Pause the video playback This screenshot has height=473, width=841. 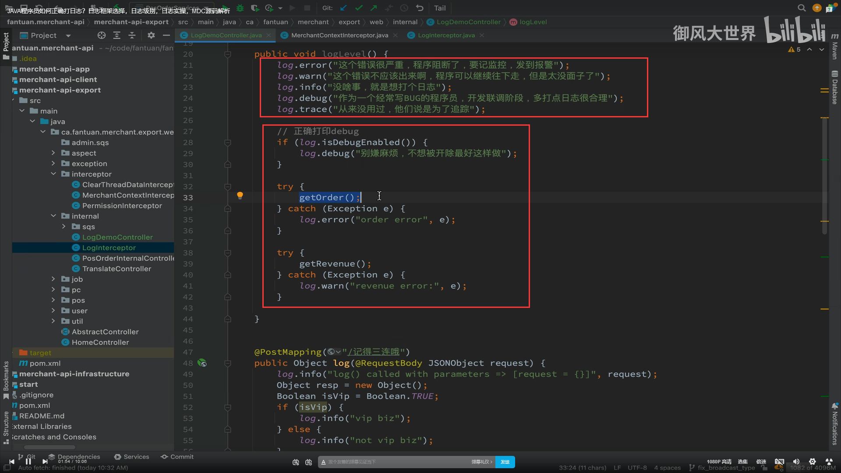point(28,461)
